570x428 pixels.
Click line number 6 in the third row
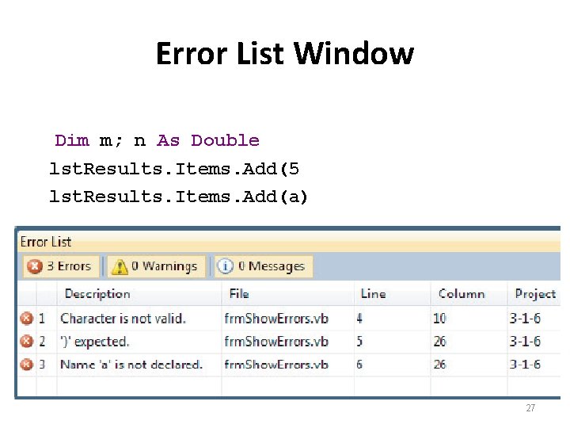[359, 365]
